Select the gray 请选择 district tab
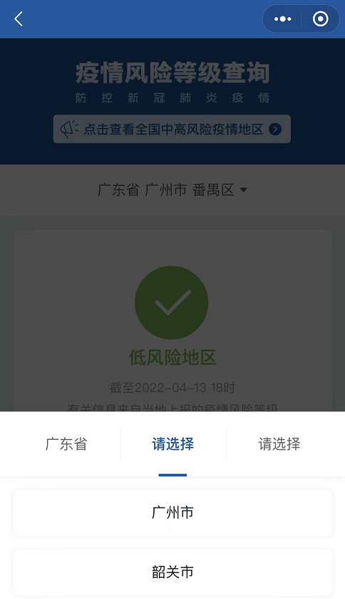Image resolution: width=345 pixels, height=599 pixels. tap(279, 444)
